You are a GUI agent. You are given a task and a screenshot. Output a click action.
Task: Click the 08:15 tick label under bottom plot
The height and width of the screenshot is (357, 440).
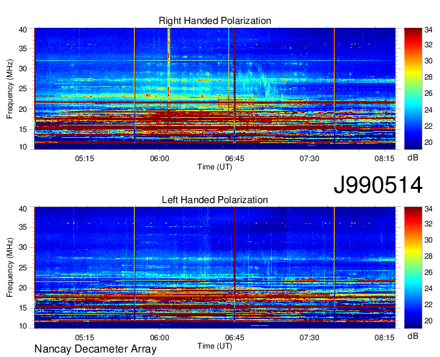(x=385, y=338)
